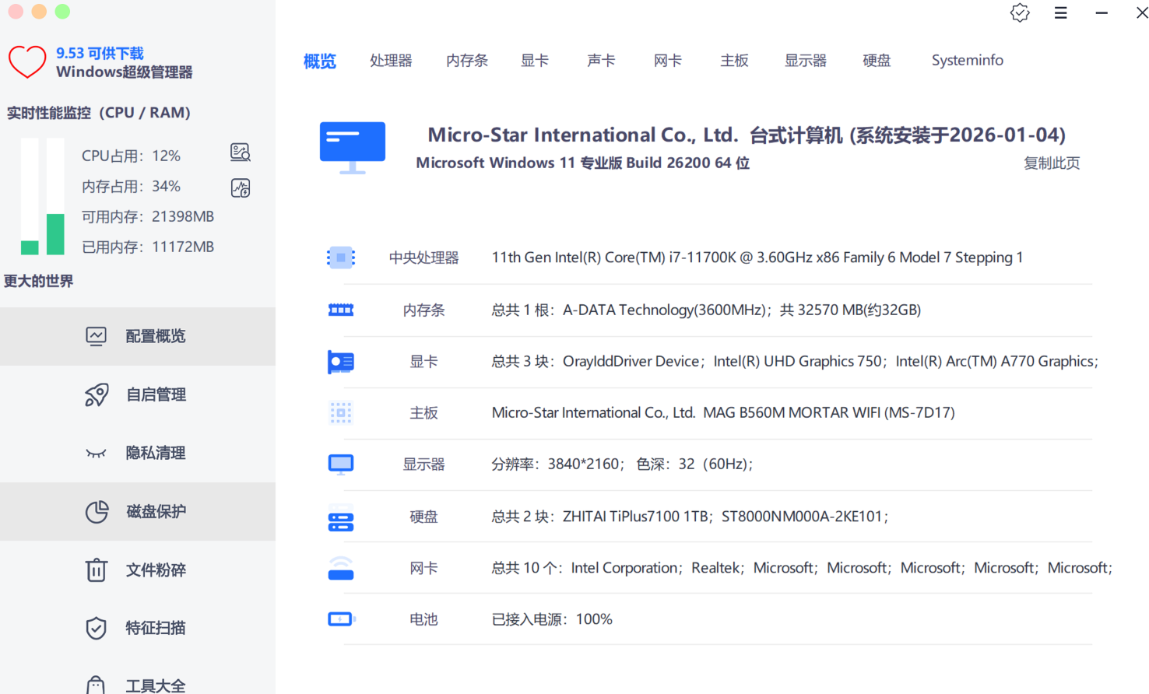Click the 网卡 wireless network icon
This screenshot has width=1149, height=694.
point(341,567)
